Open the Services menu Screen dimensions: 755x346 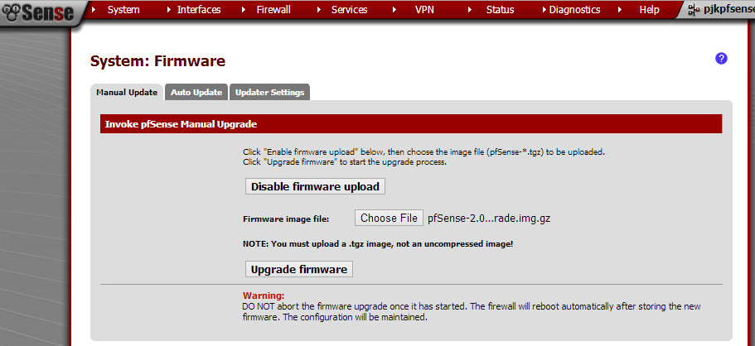(x=349, y=10)
